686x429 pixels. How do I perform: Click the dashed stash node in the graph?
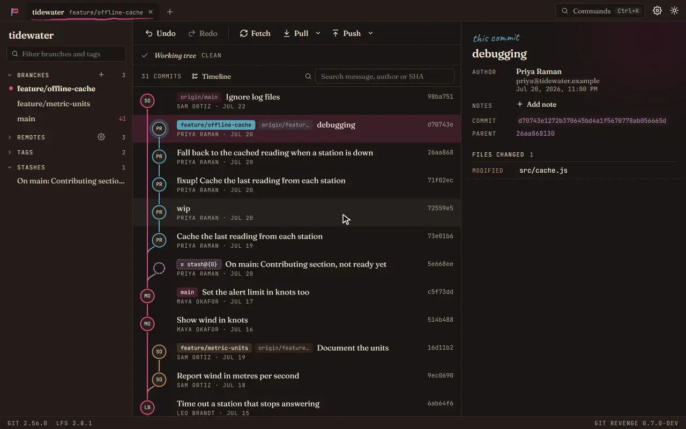tap(159, 268)
